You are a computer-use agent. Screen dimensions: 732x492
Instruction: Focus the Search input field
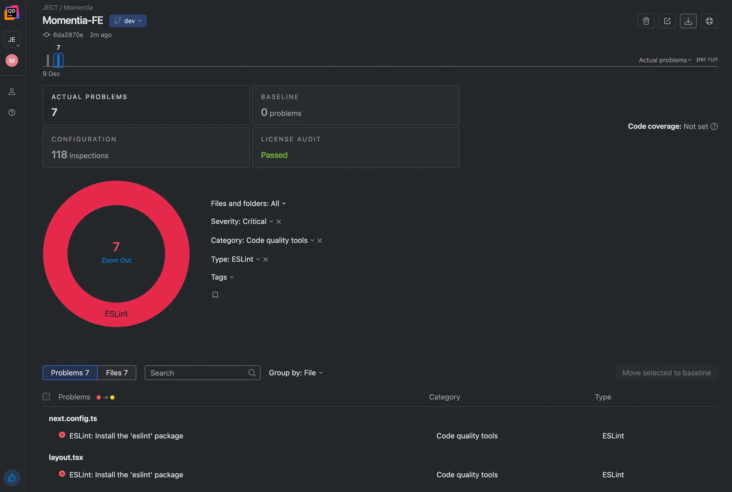(202, 373)
